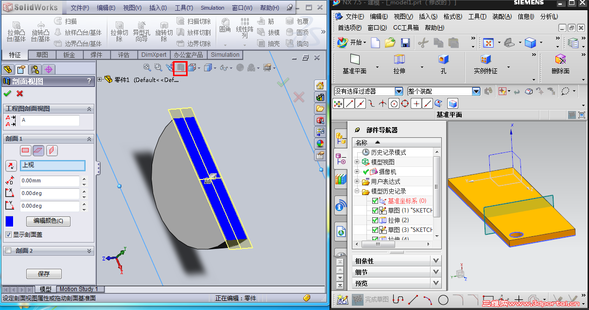Click SolidWorks 圆角 fillet tool
The width and height of the screenshot is (589, 310).
point(225,25)
